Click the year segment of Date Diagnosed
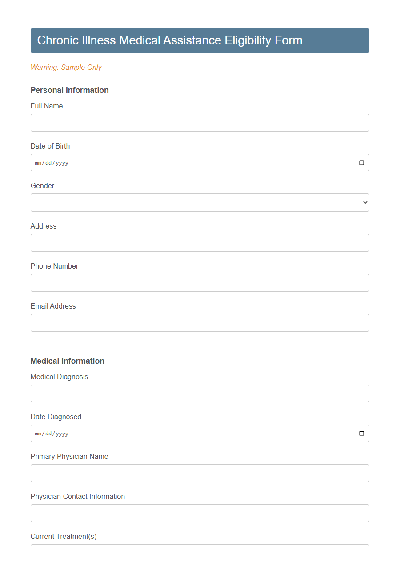 coord(62,433)
